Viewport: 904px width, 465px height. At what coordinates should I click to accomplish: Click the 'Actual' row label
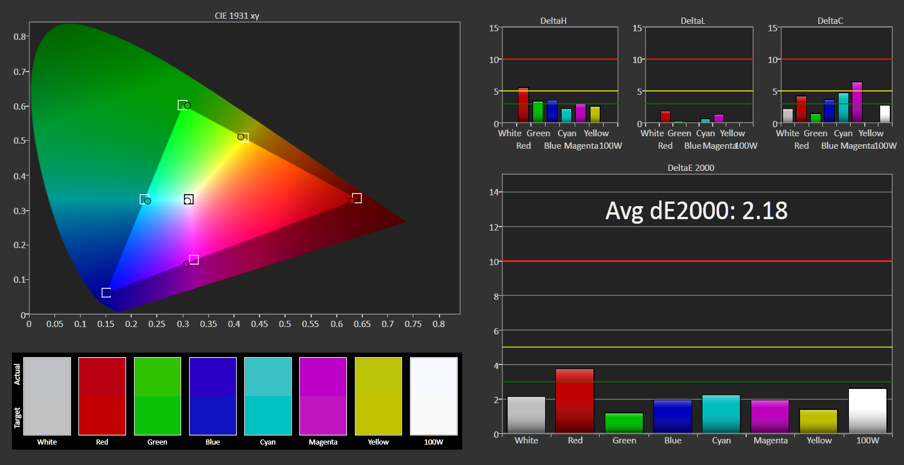pos(17,375)
